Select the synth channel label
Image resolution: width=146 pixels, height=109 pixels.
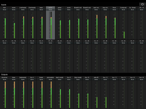69,8
